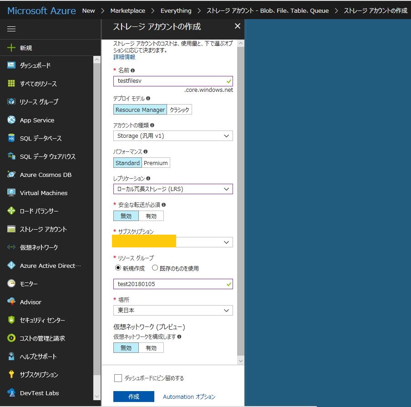Click the green plus icon for 新規

pyautogui.click(x=11, y=48)
